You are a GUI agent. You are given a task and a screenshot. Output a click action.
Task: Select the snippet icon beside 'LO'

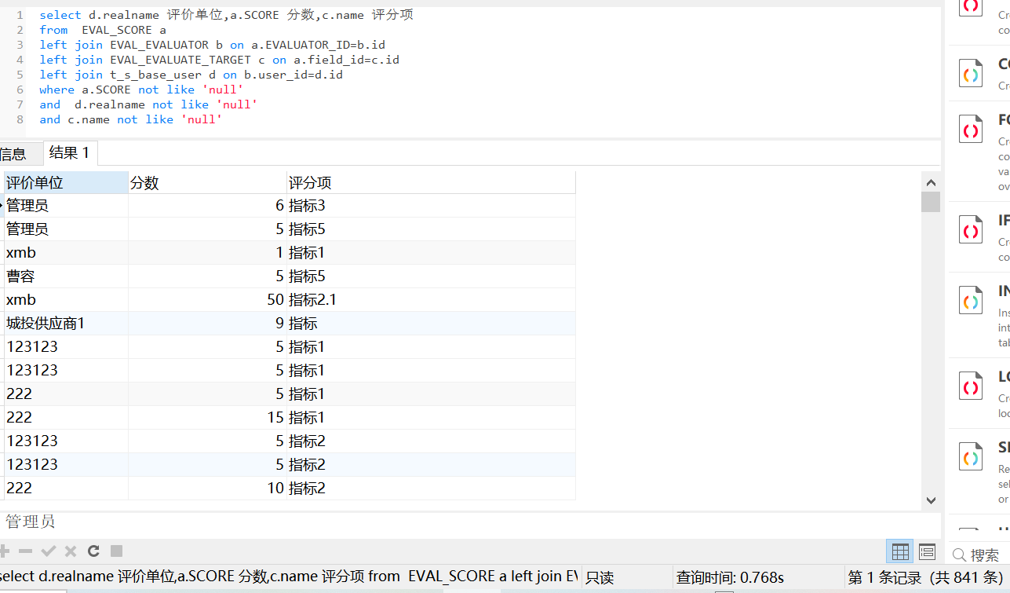(x=971, y=387)
